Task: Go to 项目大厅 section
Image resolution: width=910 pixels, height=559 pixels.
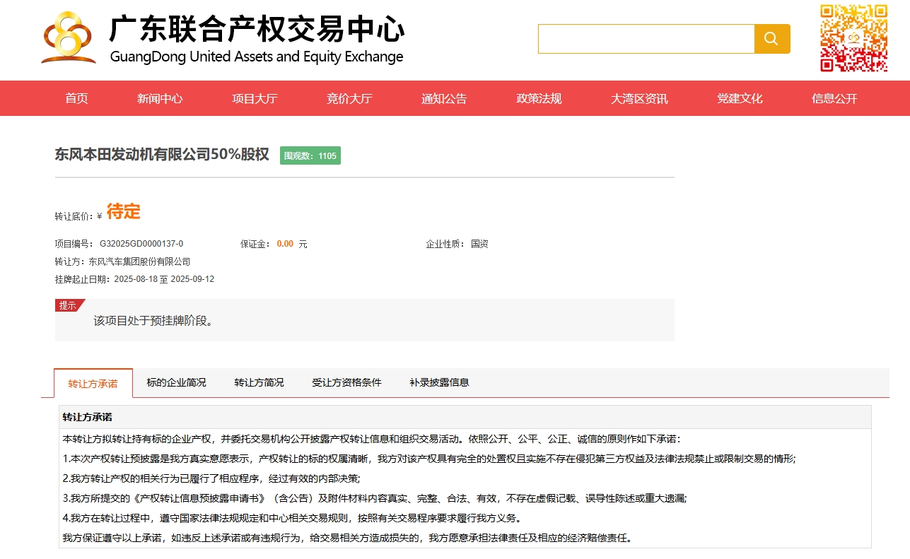Action: [x=255, y=98]
